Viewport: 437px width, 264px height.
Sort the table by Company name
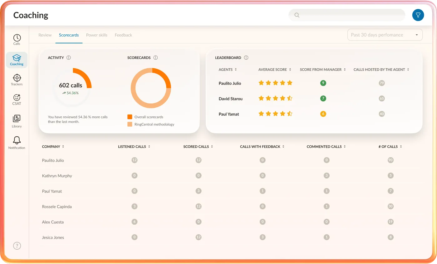(63, 146)
